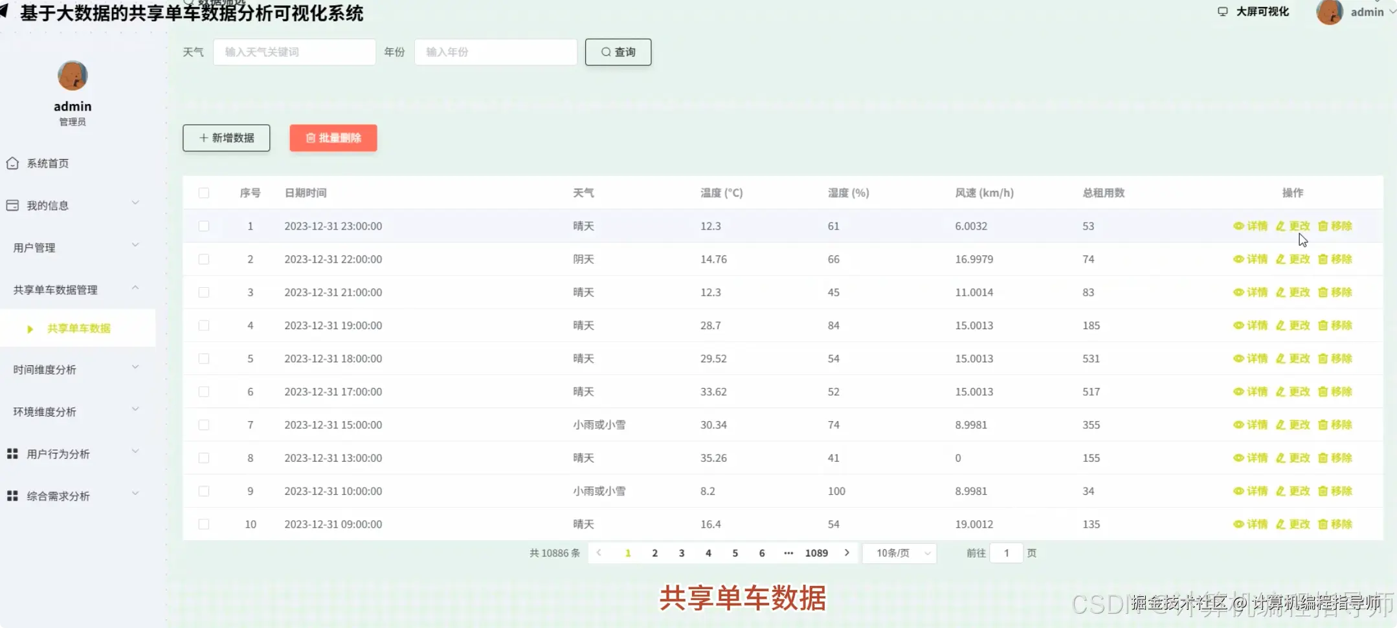Open the 大屏可视化 monitor icon
This screenshot has height=628, width=1397.
(x=1222, y=12)
